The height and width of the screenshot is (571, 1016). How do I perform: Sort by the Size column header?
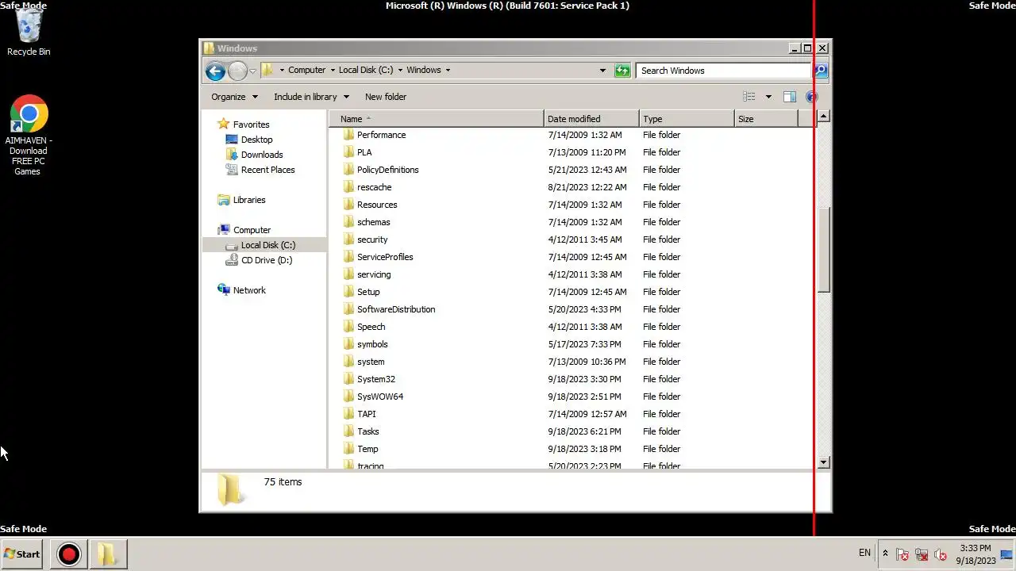click(x=766, y=119)
